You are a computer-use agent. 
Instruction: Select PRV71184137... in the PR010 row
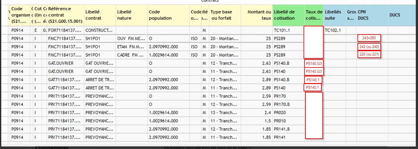point(66,121)
